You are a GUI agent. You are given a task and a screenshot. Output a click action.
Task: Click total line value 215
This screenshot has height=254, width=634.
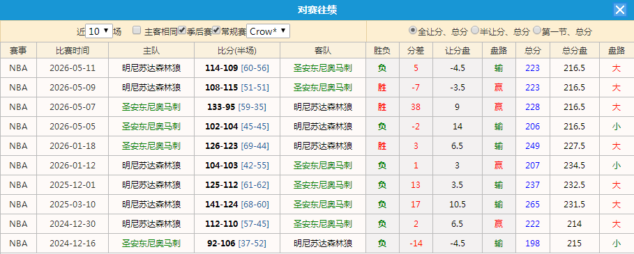click(575, 244)
